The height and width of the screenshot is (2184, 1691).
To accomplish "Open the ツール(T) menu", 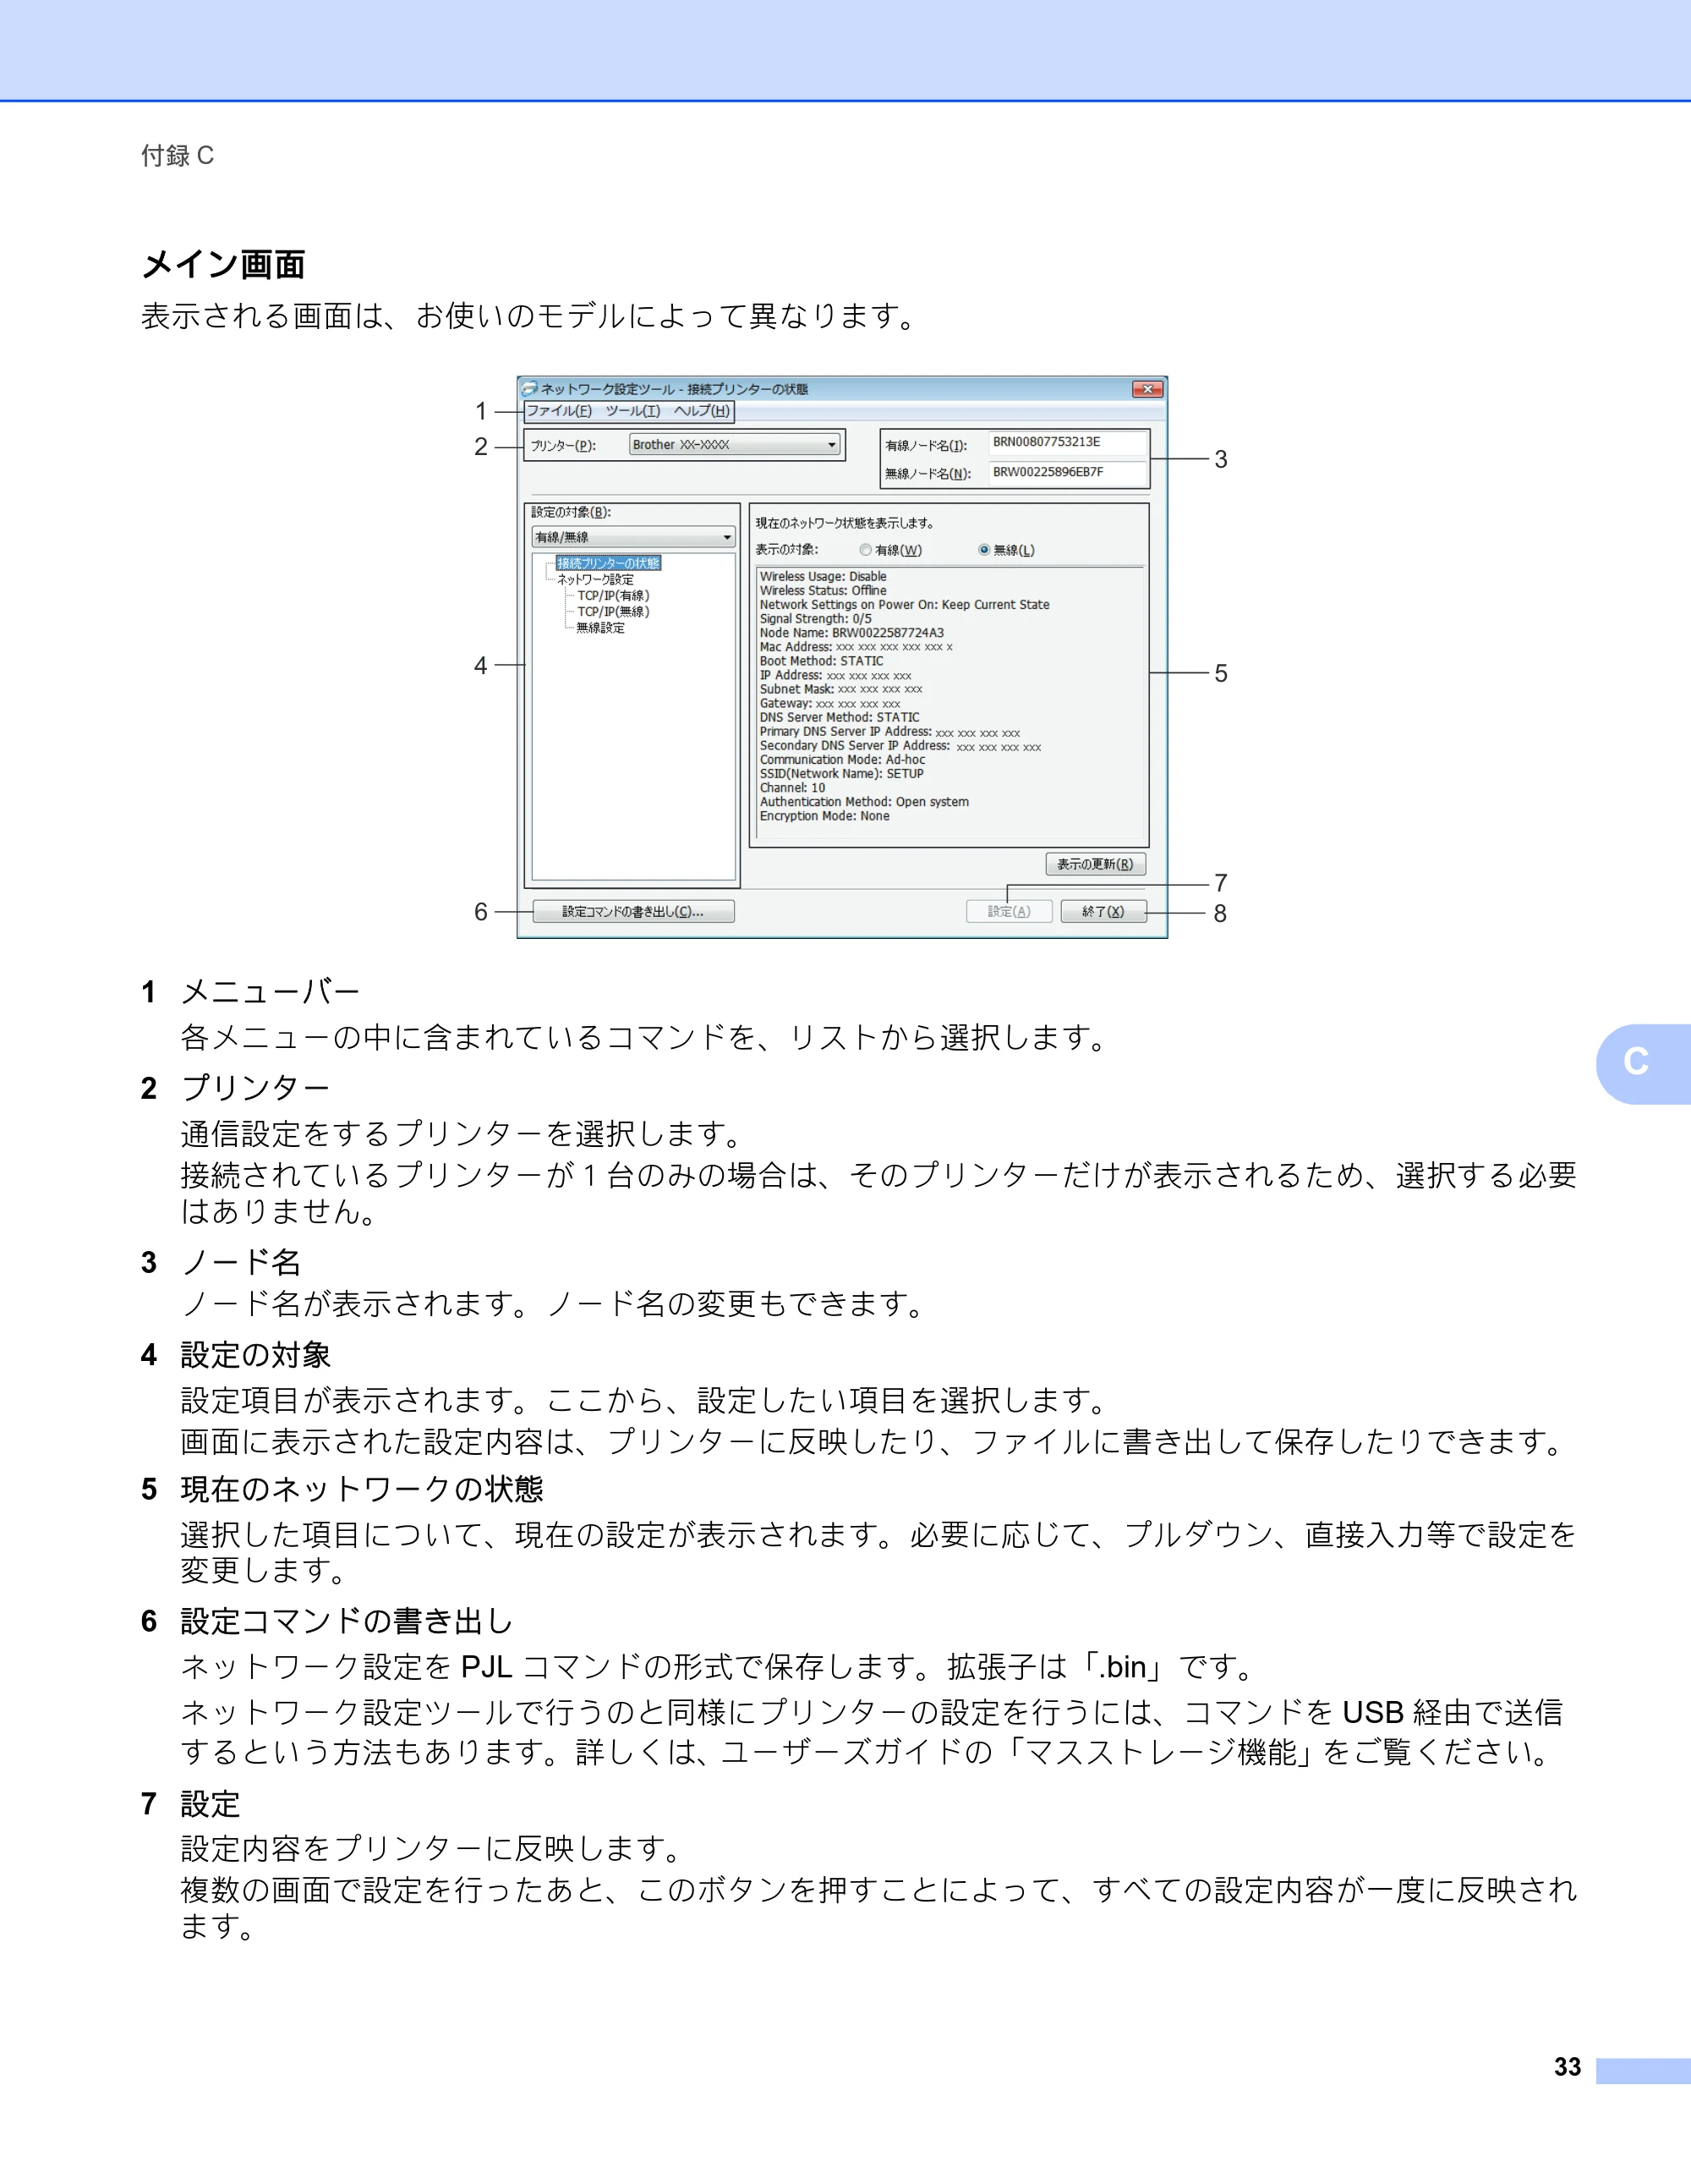I will click(x=632, y=411).
